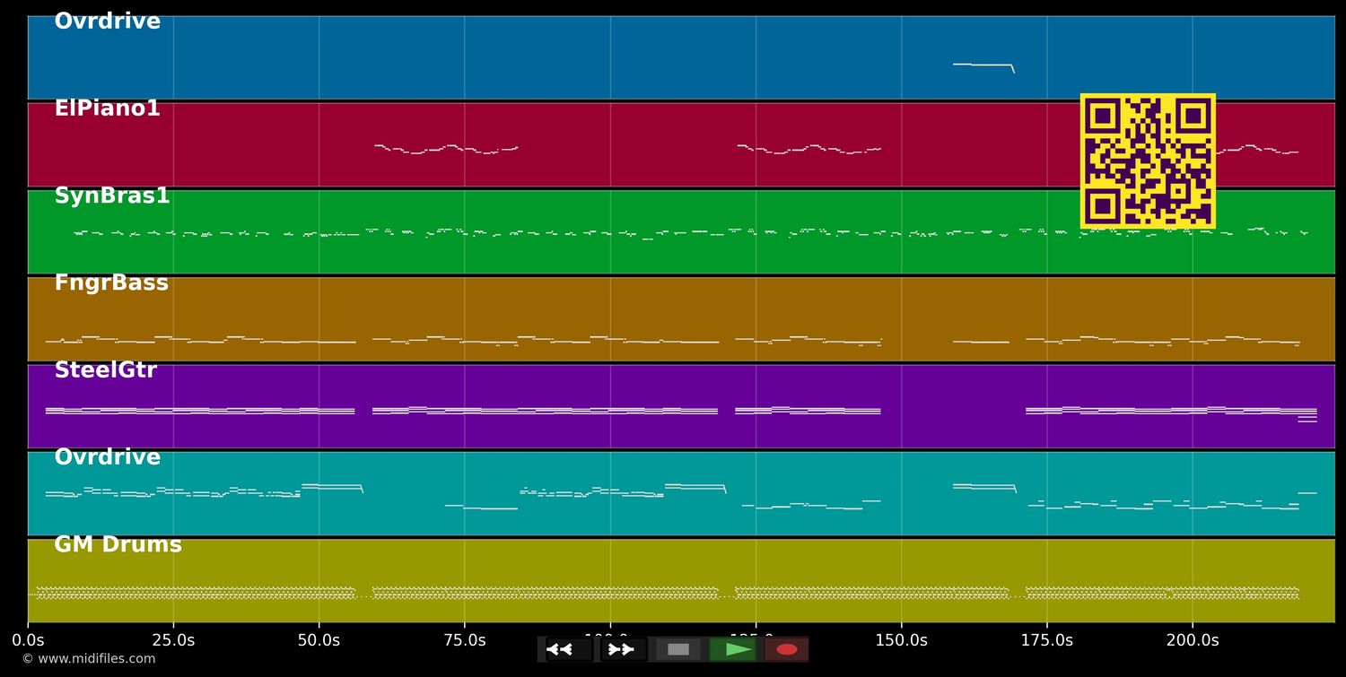Select the SteelGtr track label
This screenshot has height=677, width=1346.
click(x=106, y=370)
